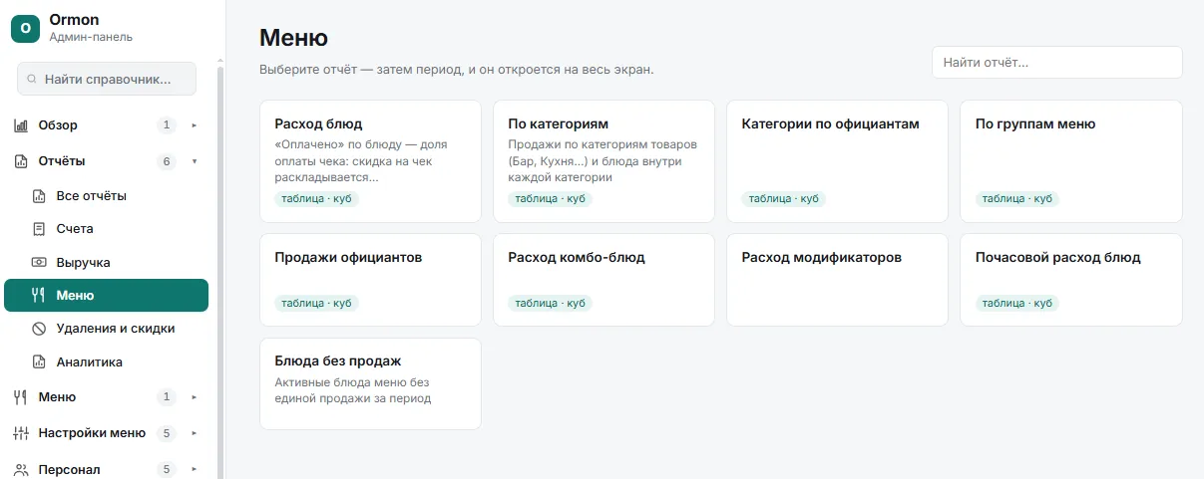Click таблица · куб tag on Категории по официантам
Screen dimensions: 1204x479
tap(783, 199)
